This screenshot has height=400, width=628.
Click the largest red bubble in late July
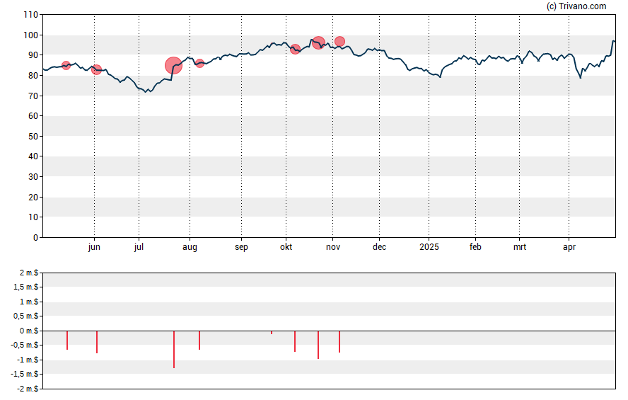coord(173,65)
